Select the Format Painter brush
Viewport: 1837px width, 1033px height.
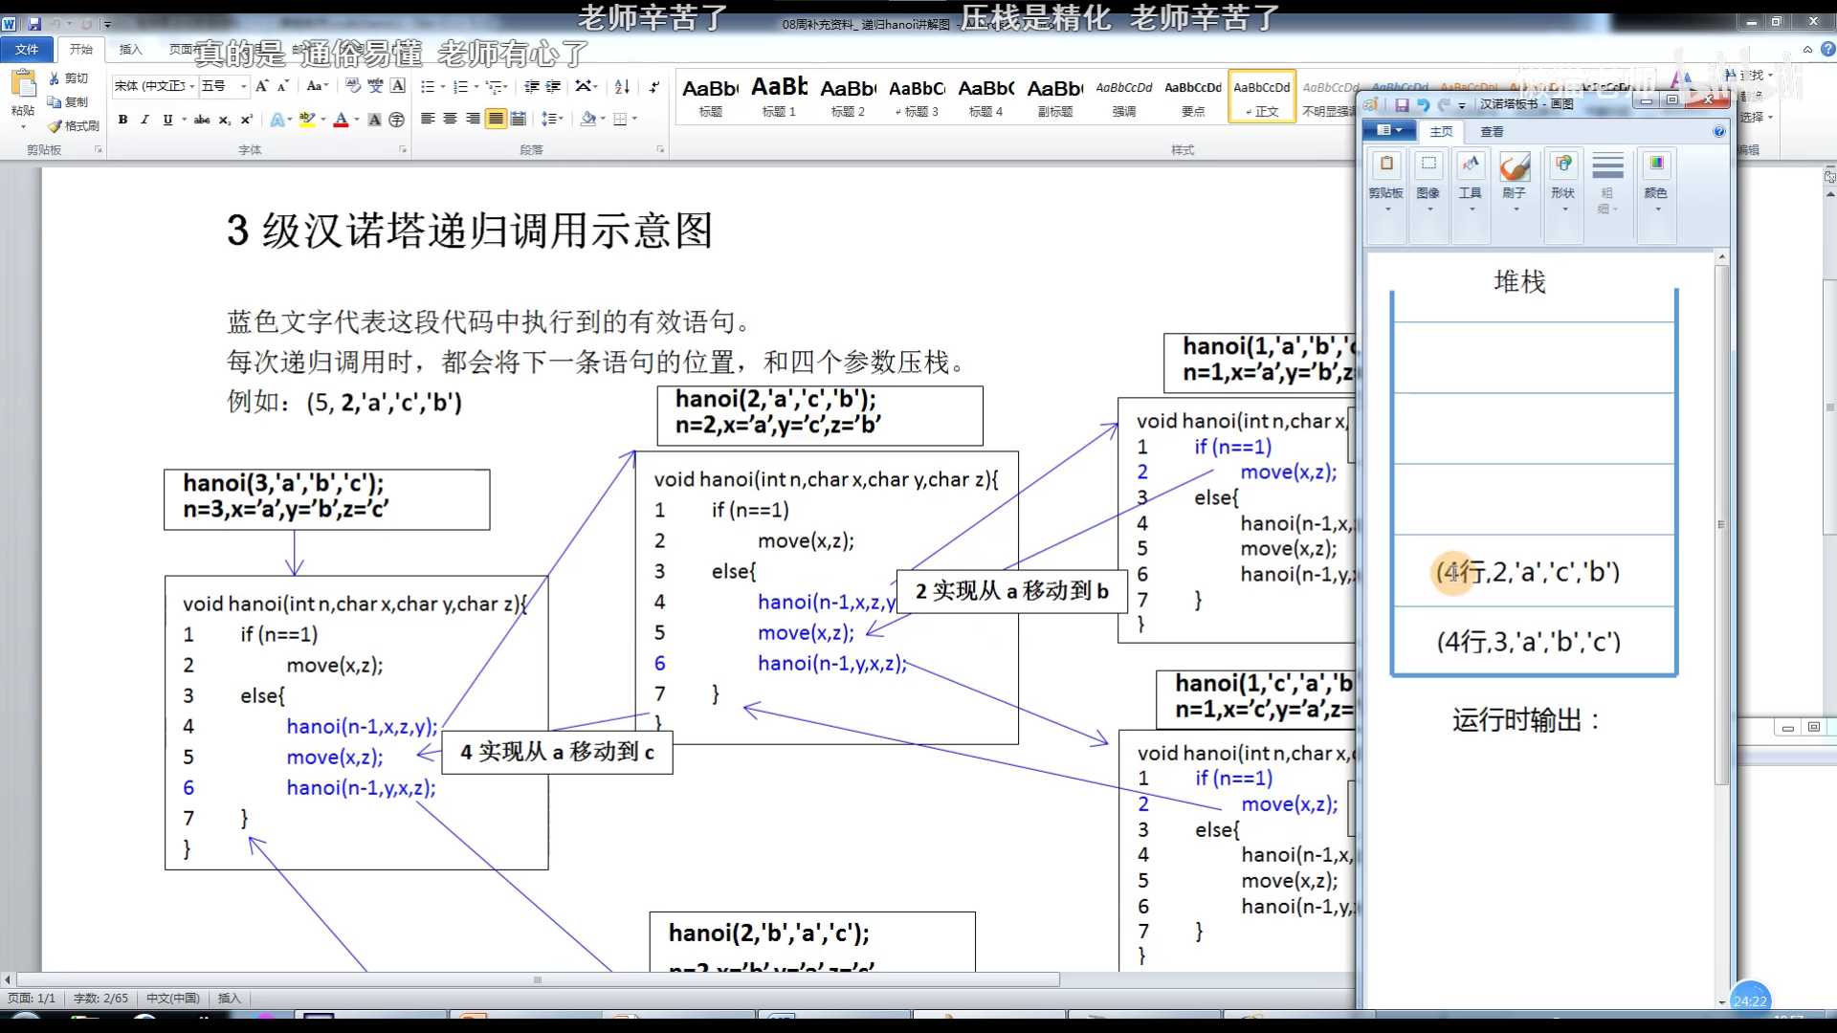(74, 125)
